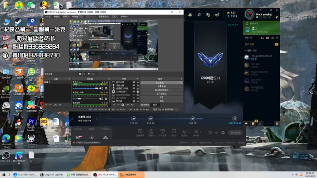The height and width of the screenshot is (178, 317).
Task: Open the friends list view options icon
Action: (x=273, y=38)
